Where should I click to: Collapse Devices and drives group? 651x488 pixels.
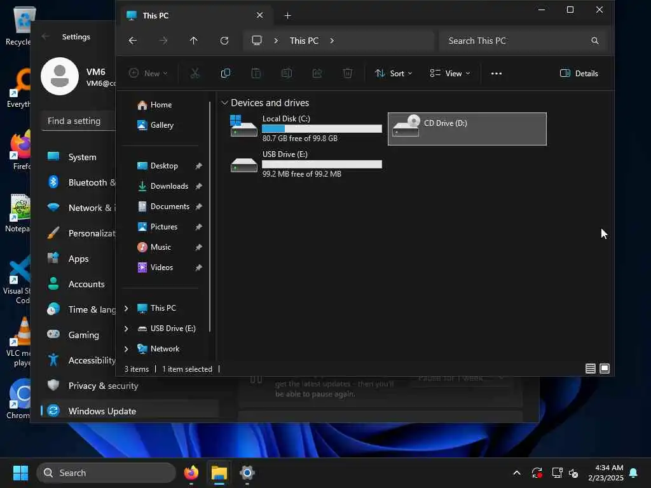coord(224,102)
